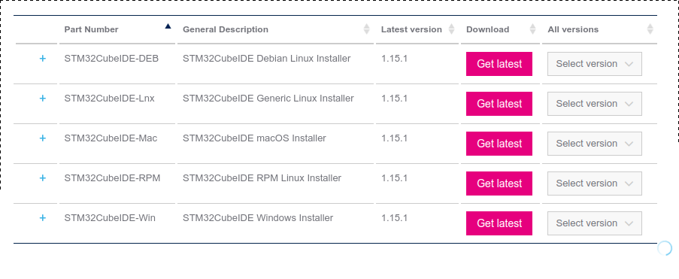Viewport: 679px width, 279px height.
Task: Download latest macOS Installer
Action: [x=499, y=144]
